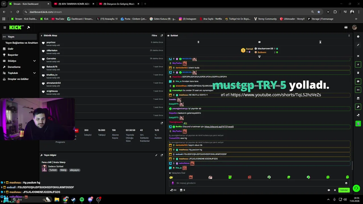This screenshot has width=363, height=204.
Task: Click the channel points infinity icon
Action: click(173, 190)
